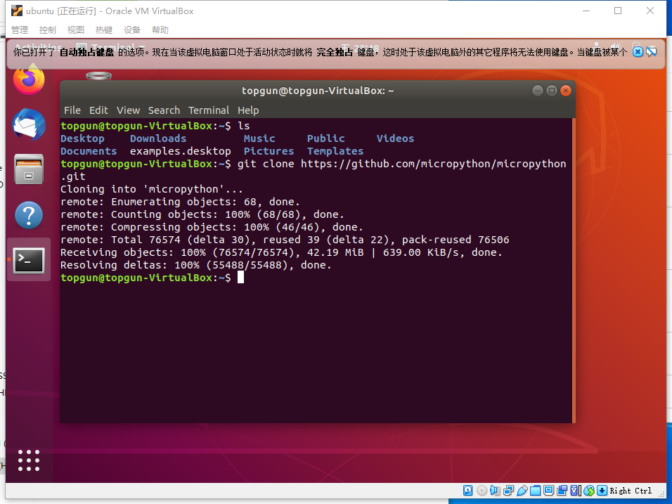Click the 自动独占键盘 bold text in notification
Screen dimensions: 672x504
pos(86,52)
